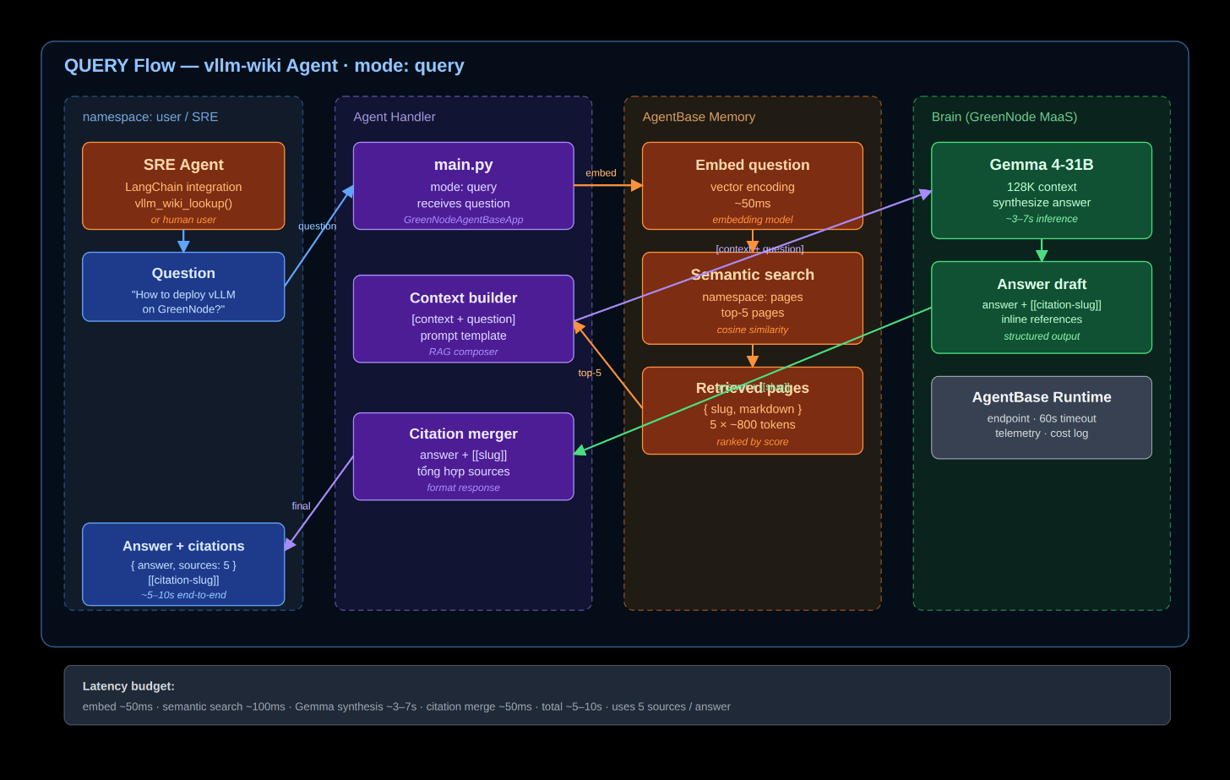This screenshot has width=1230, height=780.
Task: Select the Semantic search node
Action: [753, 298]
